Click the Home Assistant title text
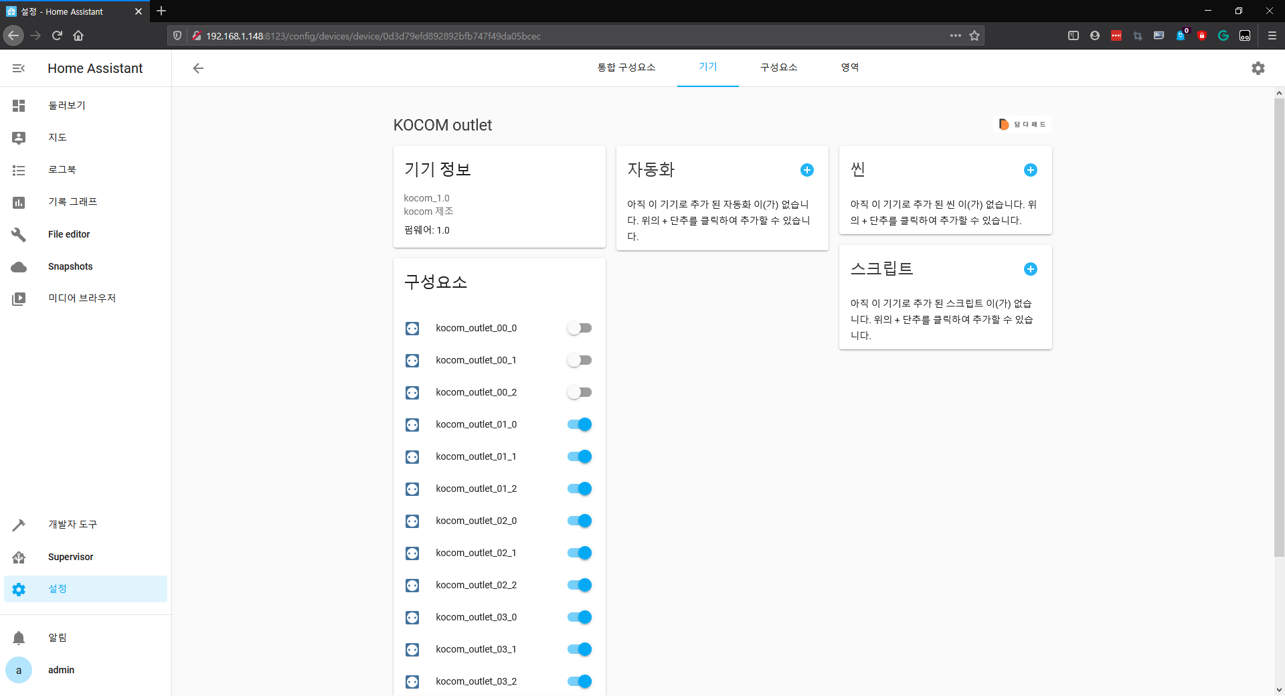Image resolution: width=1285 pixels, height=696 pixels. point(95,68)
